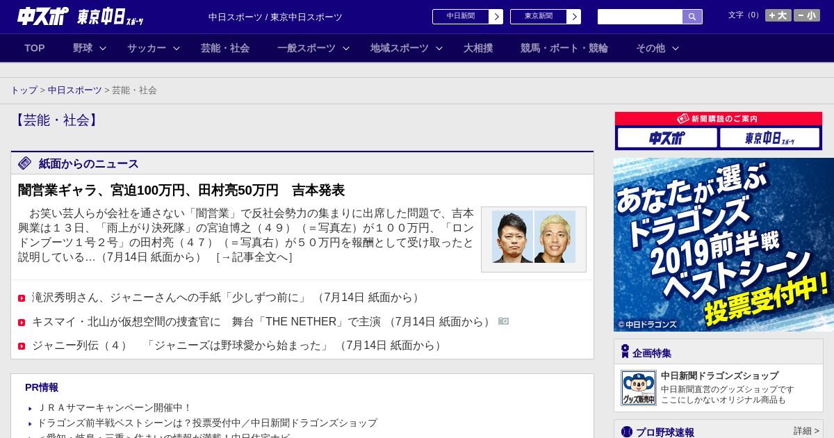834x438 pixels.
Task: Click the PR情報 section heading
Action: coord(42,387)
